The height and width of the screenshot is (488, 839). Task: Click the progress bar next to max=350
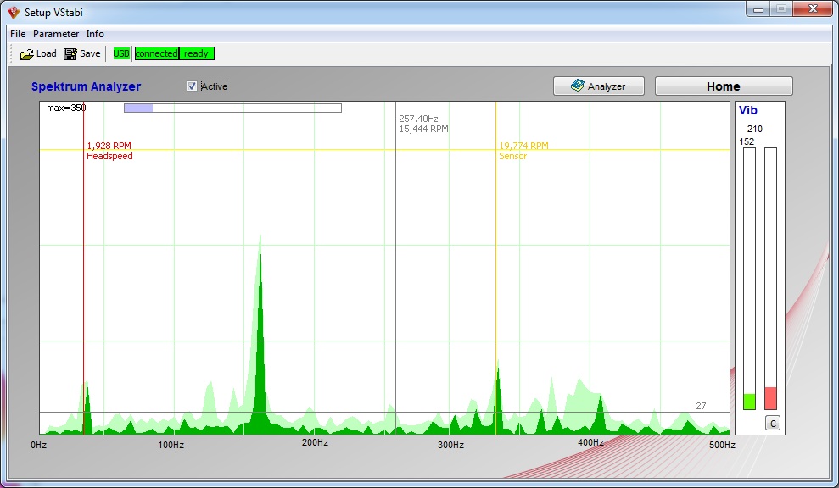[x=232, y=108]
